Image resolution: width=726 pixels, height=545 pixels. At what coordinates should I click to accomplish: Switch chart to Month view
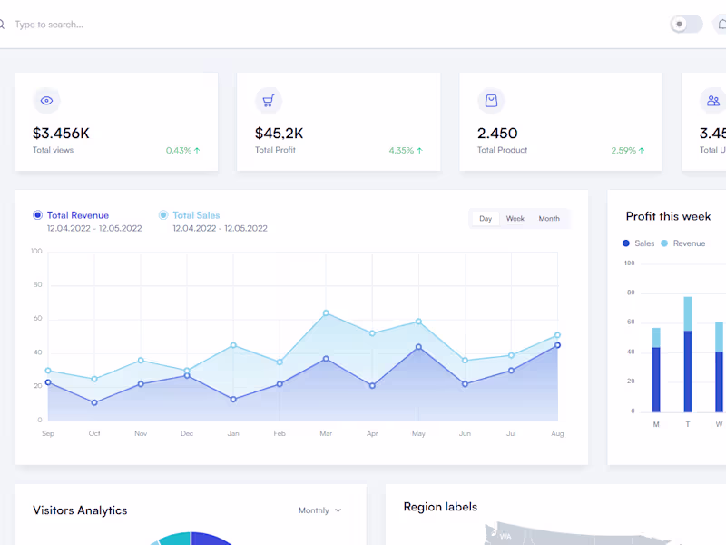click(x=549, y=218)
